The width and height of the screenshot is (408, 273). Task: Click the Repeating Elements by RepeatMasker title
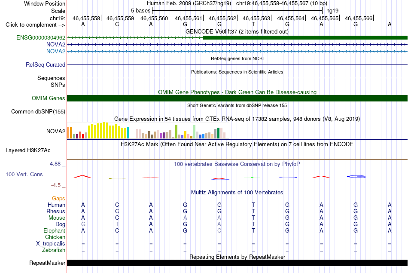(x=237, y=257)
